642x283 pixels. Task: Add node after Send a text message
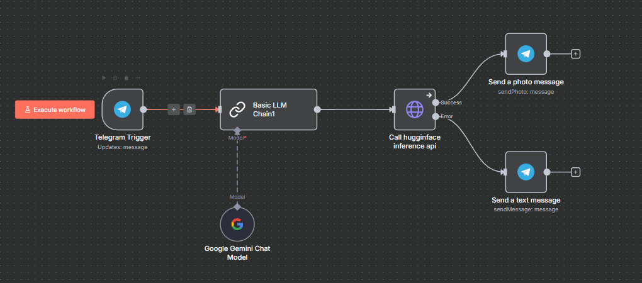575,172
